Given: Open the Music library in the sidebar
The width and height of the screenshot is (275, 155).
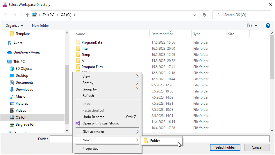Looking at the screenshot, I should coord(20,97).
